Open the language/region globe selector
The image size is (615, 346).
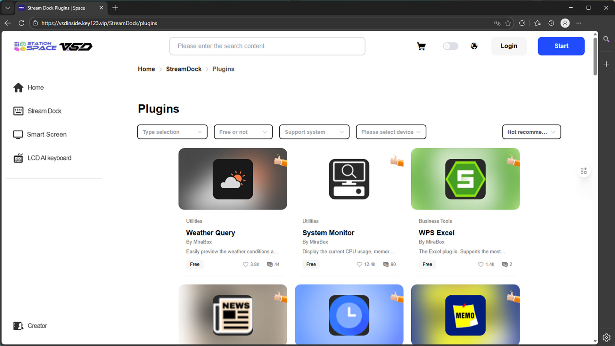tap(474, 46)
